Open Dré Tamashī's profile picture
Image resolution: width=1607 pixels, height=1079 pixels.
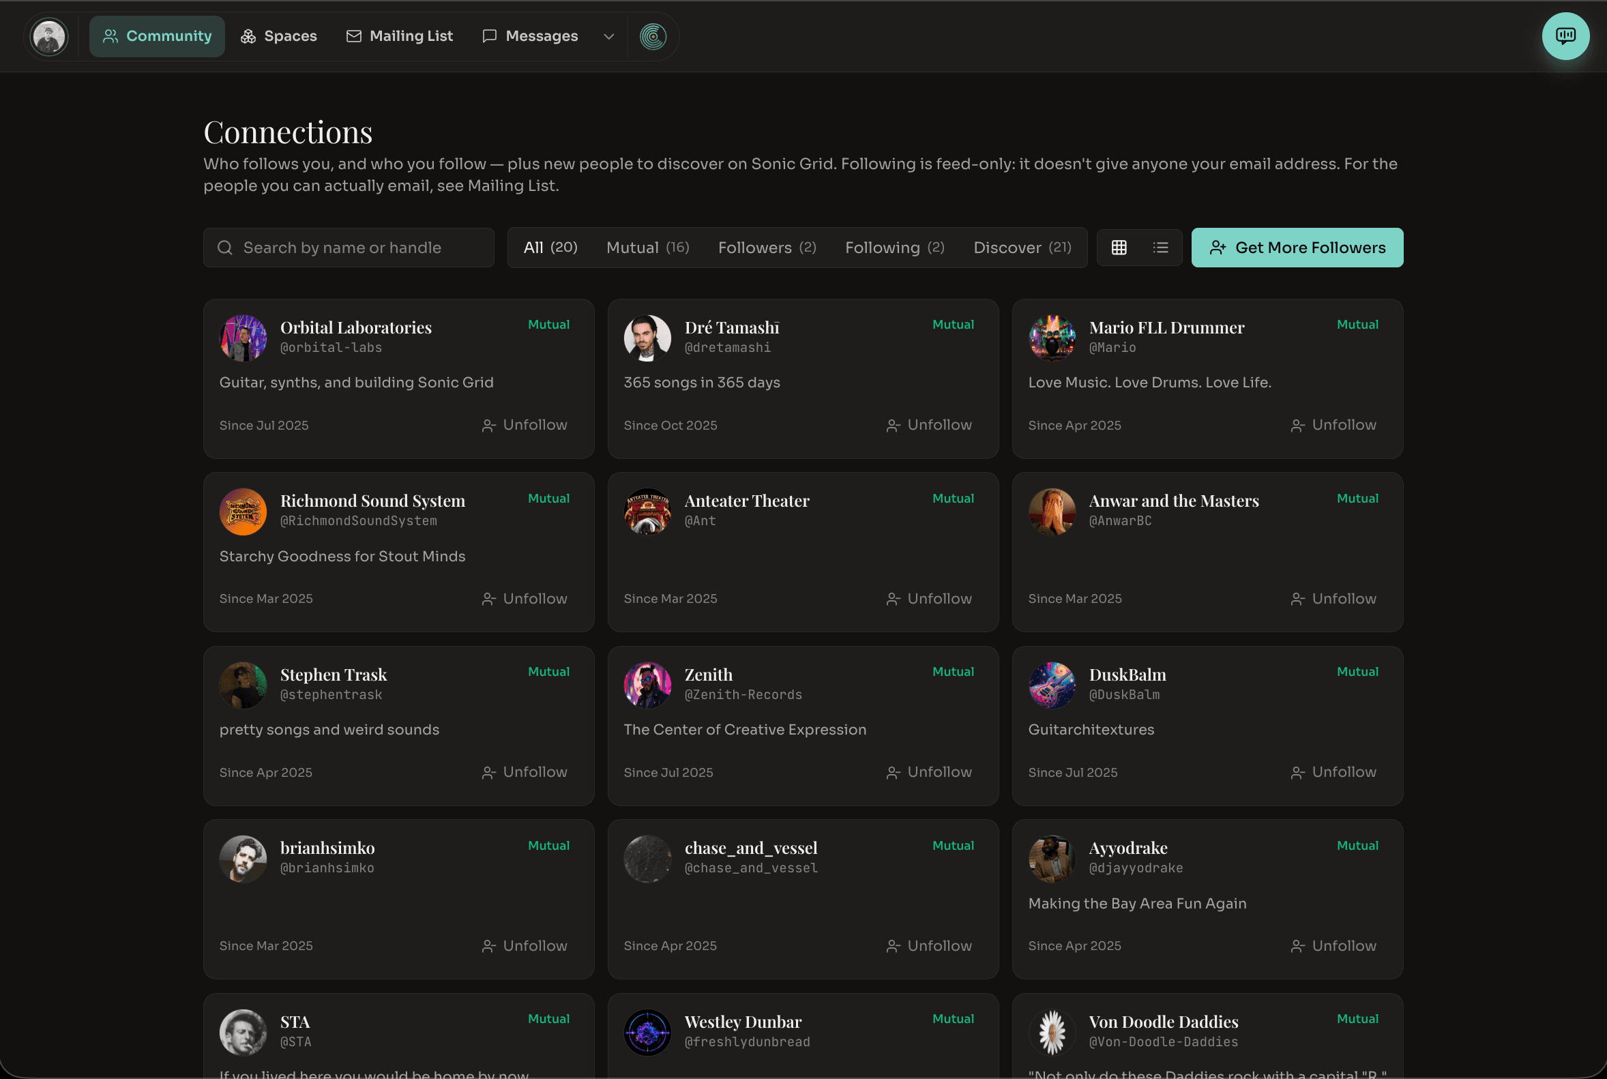[x=647, y=338]
